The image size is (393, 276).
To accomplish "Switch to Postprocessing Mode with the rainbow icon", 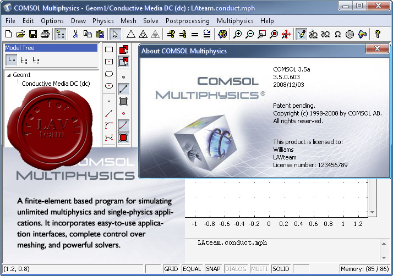I will [x=362, y=34].
